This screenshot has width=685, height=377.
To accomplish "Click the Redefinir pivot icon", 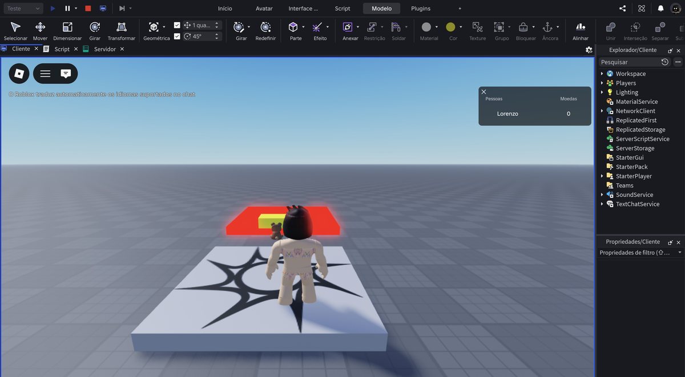I will (x=265, y=27).
